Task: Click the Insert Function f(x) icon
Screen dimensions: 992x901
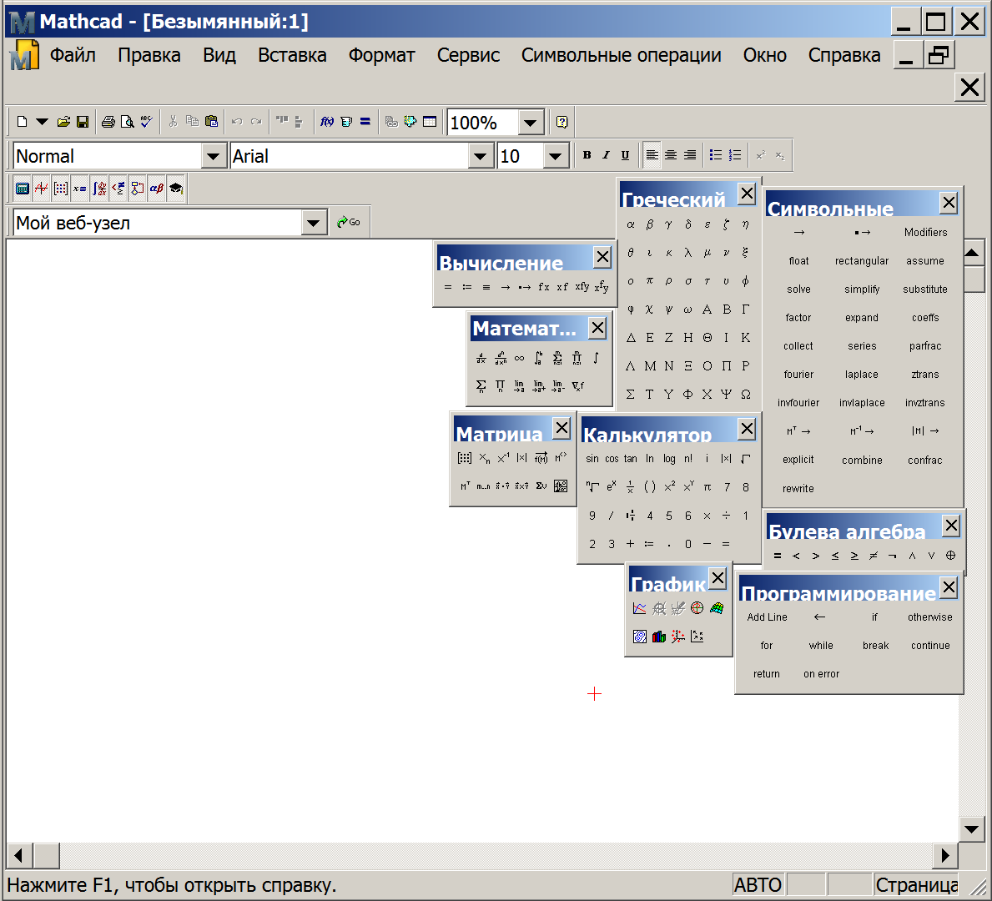Action: [326, 122]
